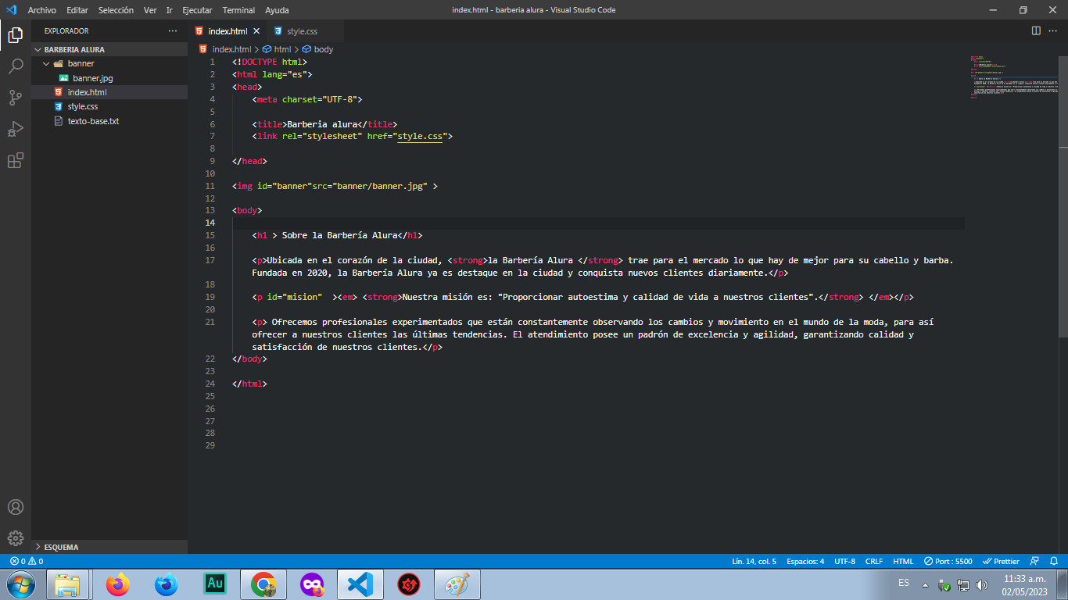Open Explorer panel more actions ellipsis
The height and width of the screenshot is (600, 1068).
pos(173,31)
